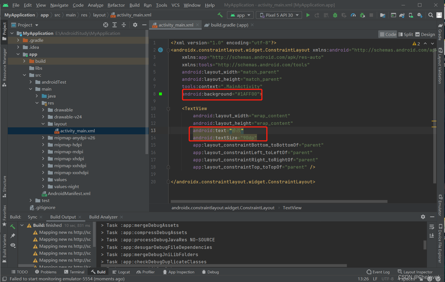Image resolution: width=445 pixels, height=282 pixels.
Task: Open the AVD Manager icon
Action: coord(411,15)
